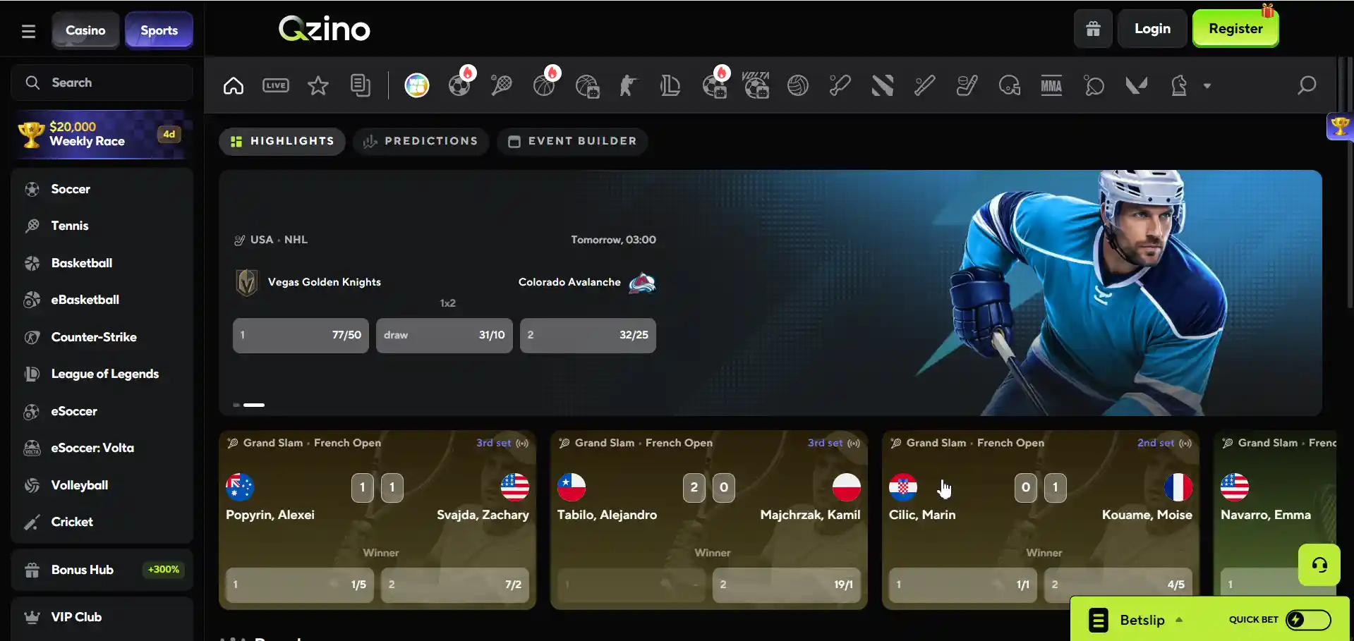Viewport: 1354px width, 641px height.
Task: Open Volleyball in the sidebar
Action: (102, 485)
